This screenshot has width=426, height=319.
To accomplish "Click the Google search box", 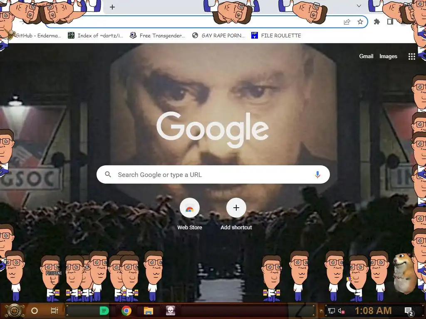I will point(213,174).
